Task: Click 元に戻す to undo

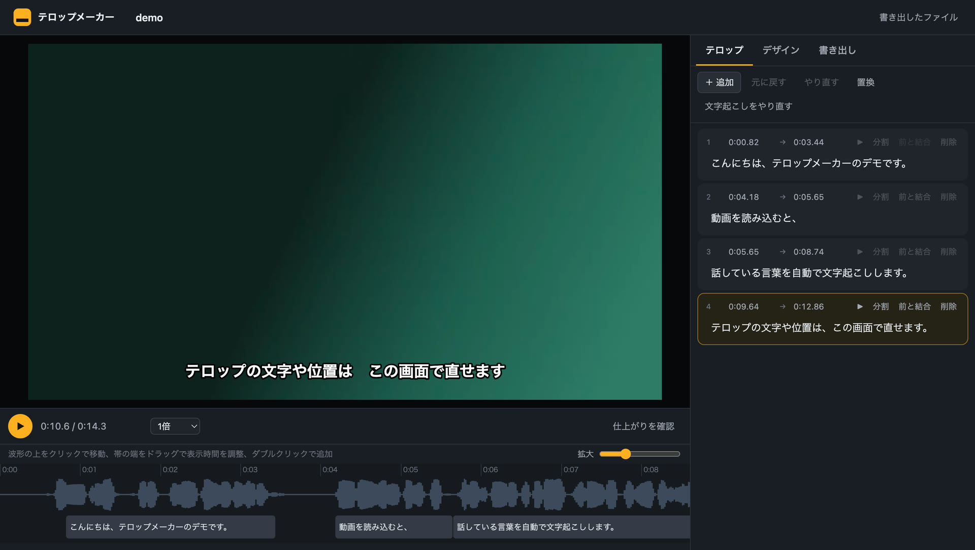Action: coord(768,82)
